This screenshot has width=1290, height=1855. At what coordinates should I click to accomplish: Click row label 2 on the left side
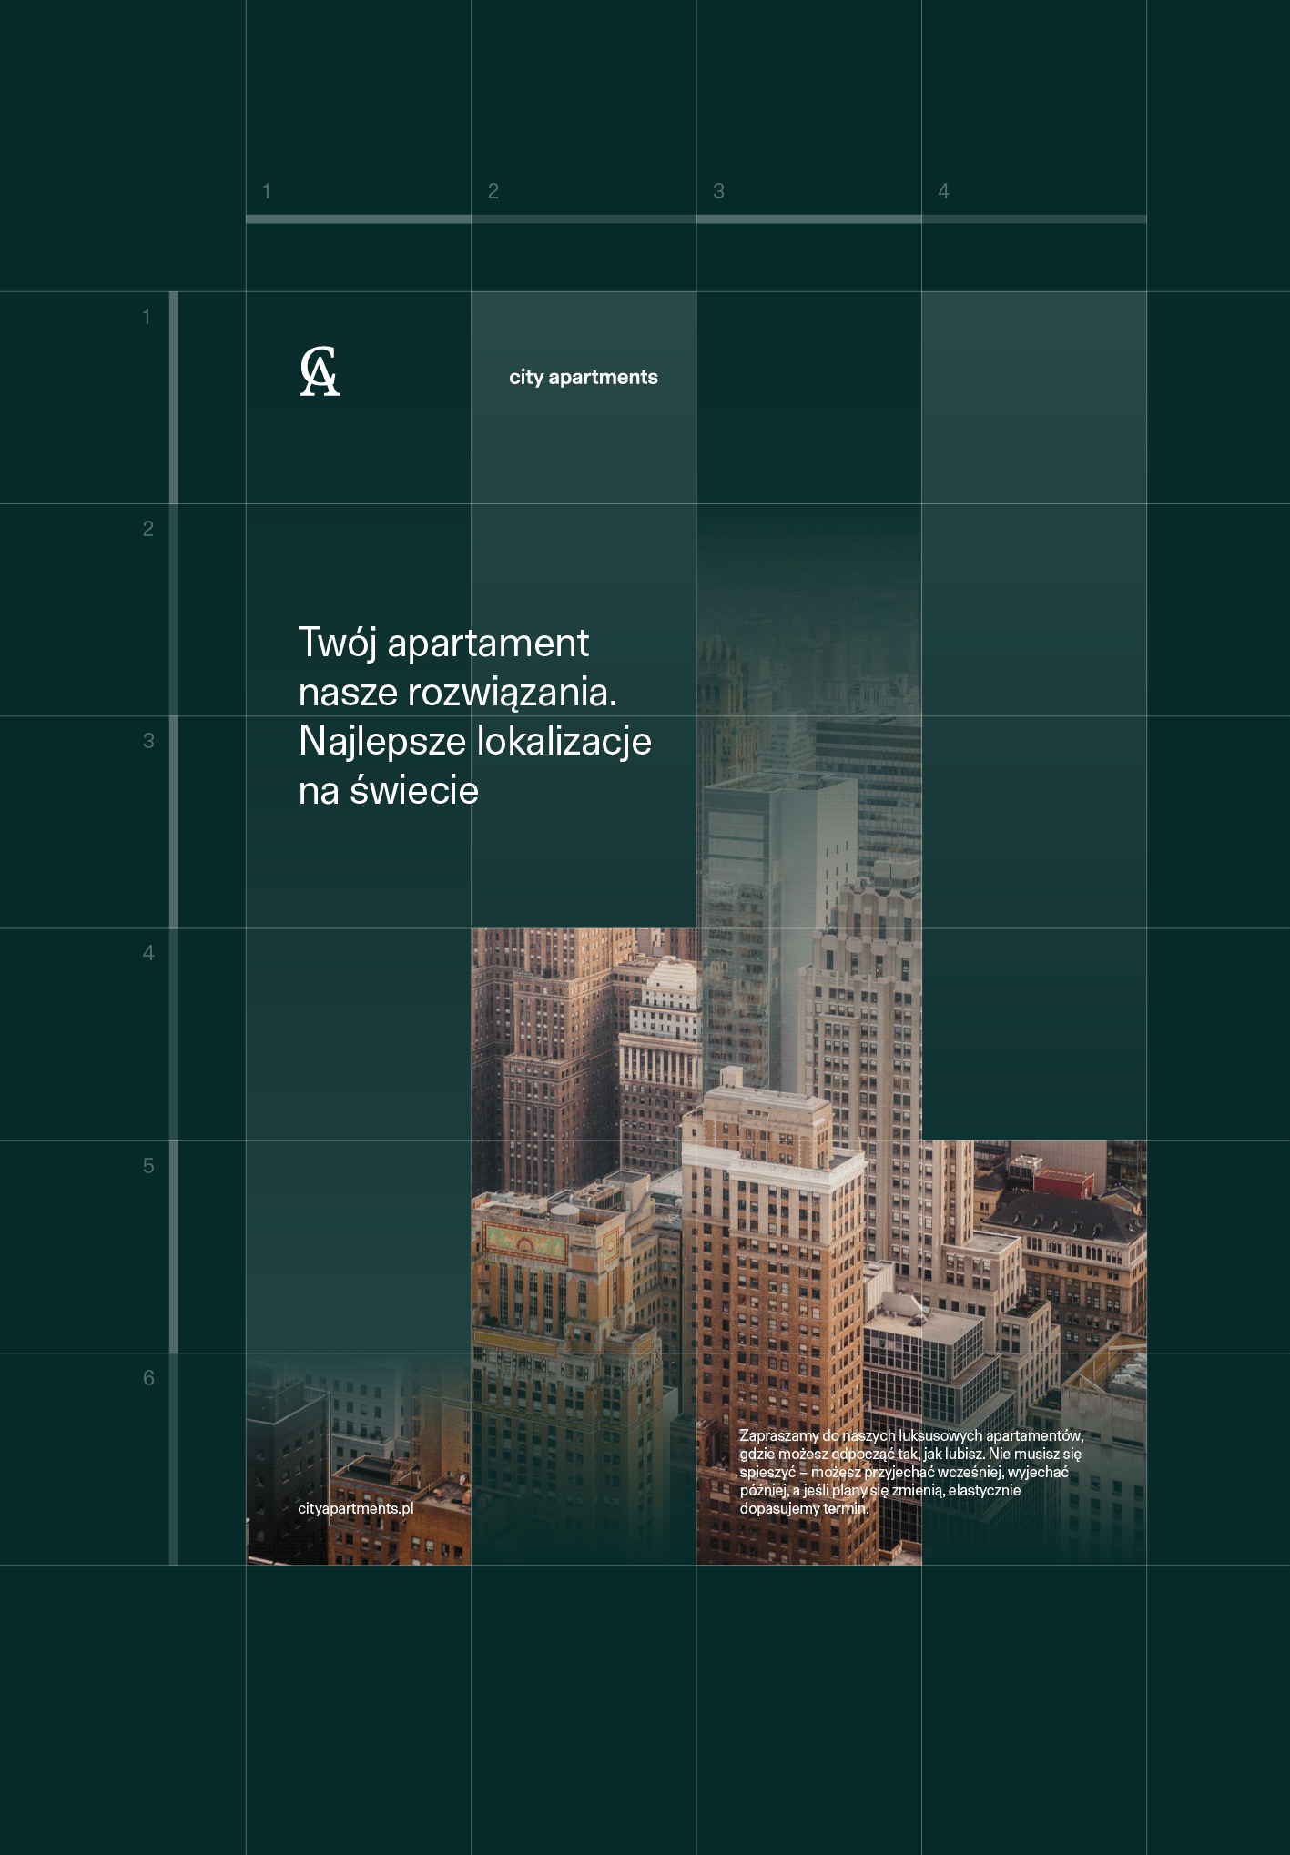pyautogui.click(x=147, y=529)
